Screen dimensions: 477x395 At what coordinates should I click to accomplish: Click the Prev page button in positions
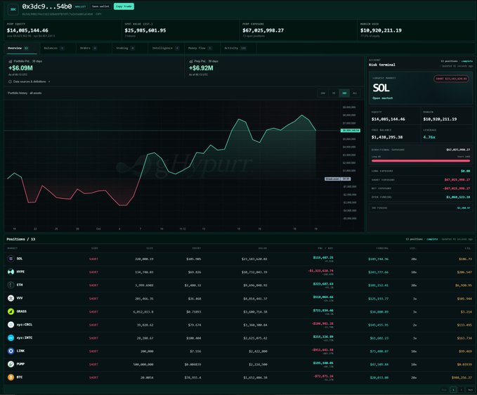click(444, 390)
